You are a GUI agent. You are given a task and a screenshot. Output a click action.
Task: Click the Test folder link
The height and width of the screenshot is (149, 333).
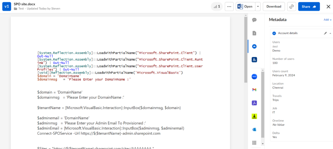tap(21, 8)
